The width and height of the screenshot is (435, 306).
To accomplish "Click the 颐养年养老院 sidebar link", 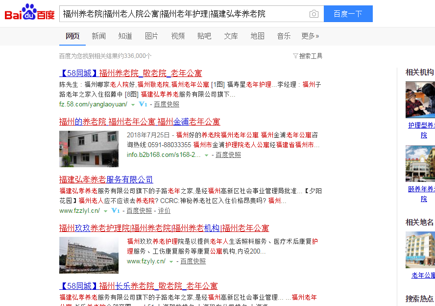I will coord(422,194).
